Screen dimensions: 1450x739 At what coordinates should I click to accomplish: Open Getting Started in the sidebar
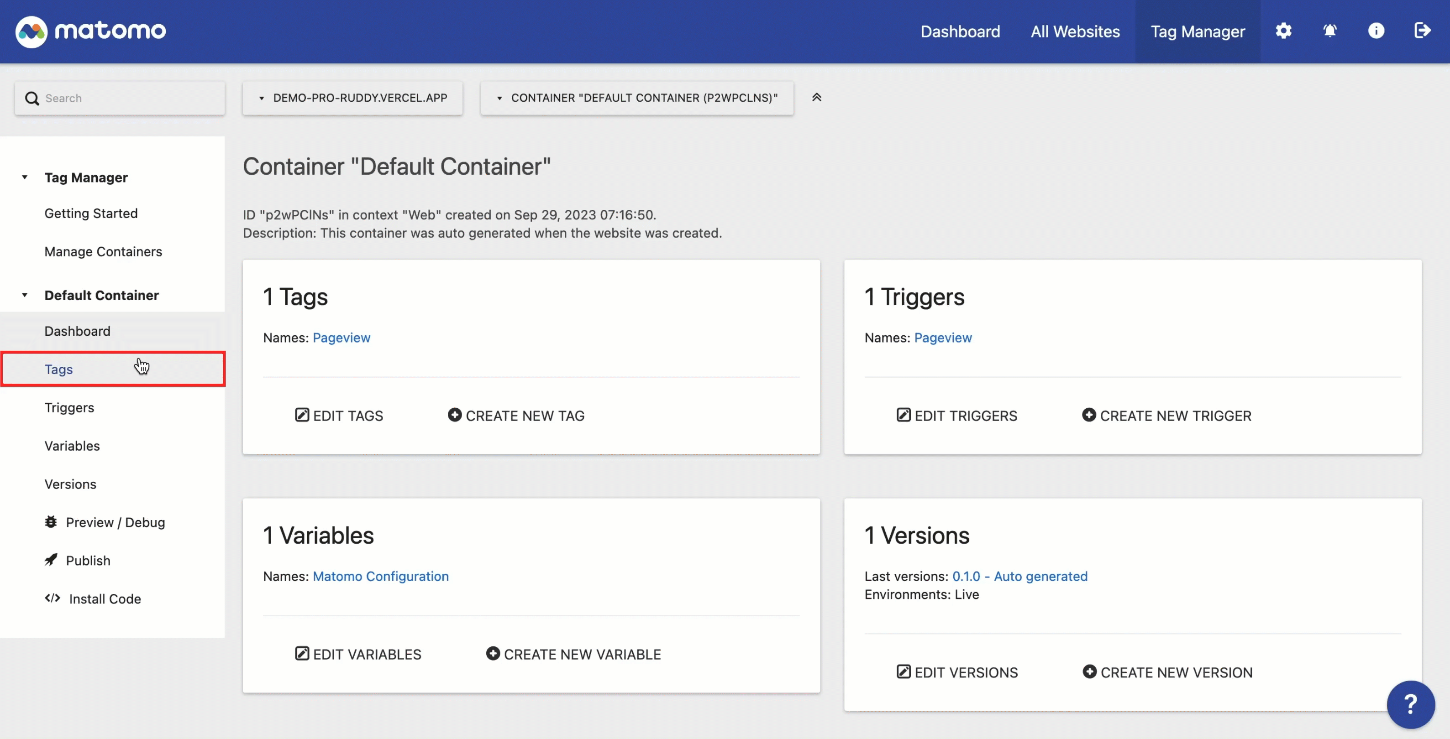(91, 213)
